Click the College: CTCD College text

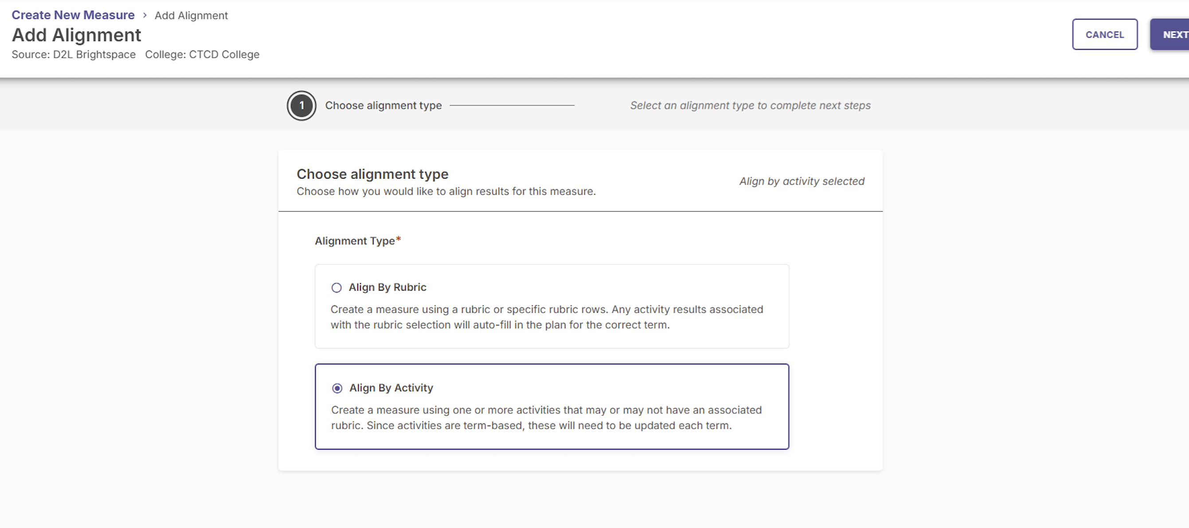pos(202,54)
